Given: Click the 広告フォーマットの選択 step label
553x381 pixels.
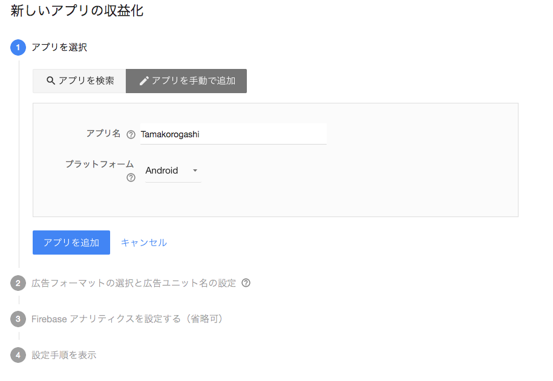Looking at the screenshot, I should (x=133, y=283).
